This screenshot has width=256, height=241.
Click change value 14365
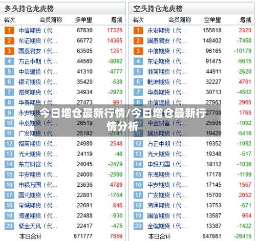(x=115, y=41)
